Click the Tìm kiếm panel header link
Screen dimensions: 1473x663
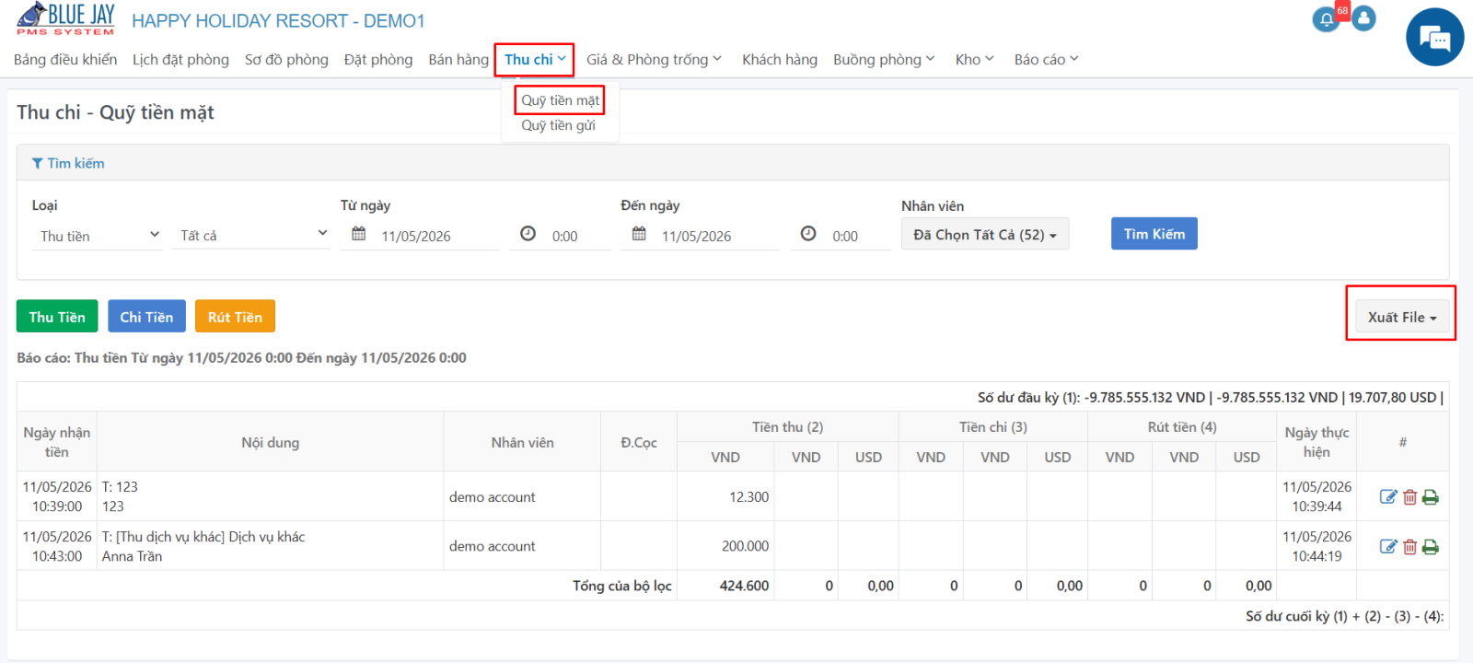[75, 163]
